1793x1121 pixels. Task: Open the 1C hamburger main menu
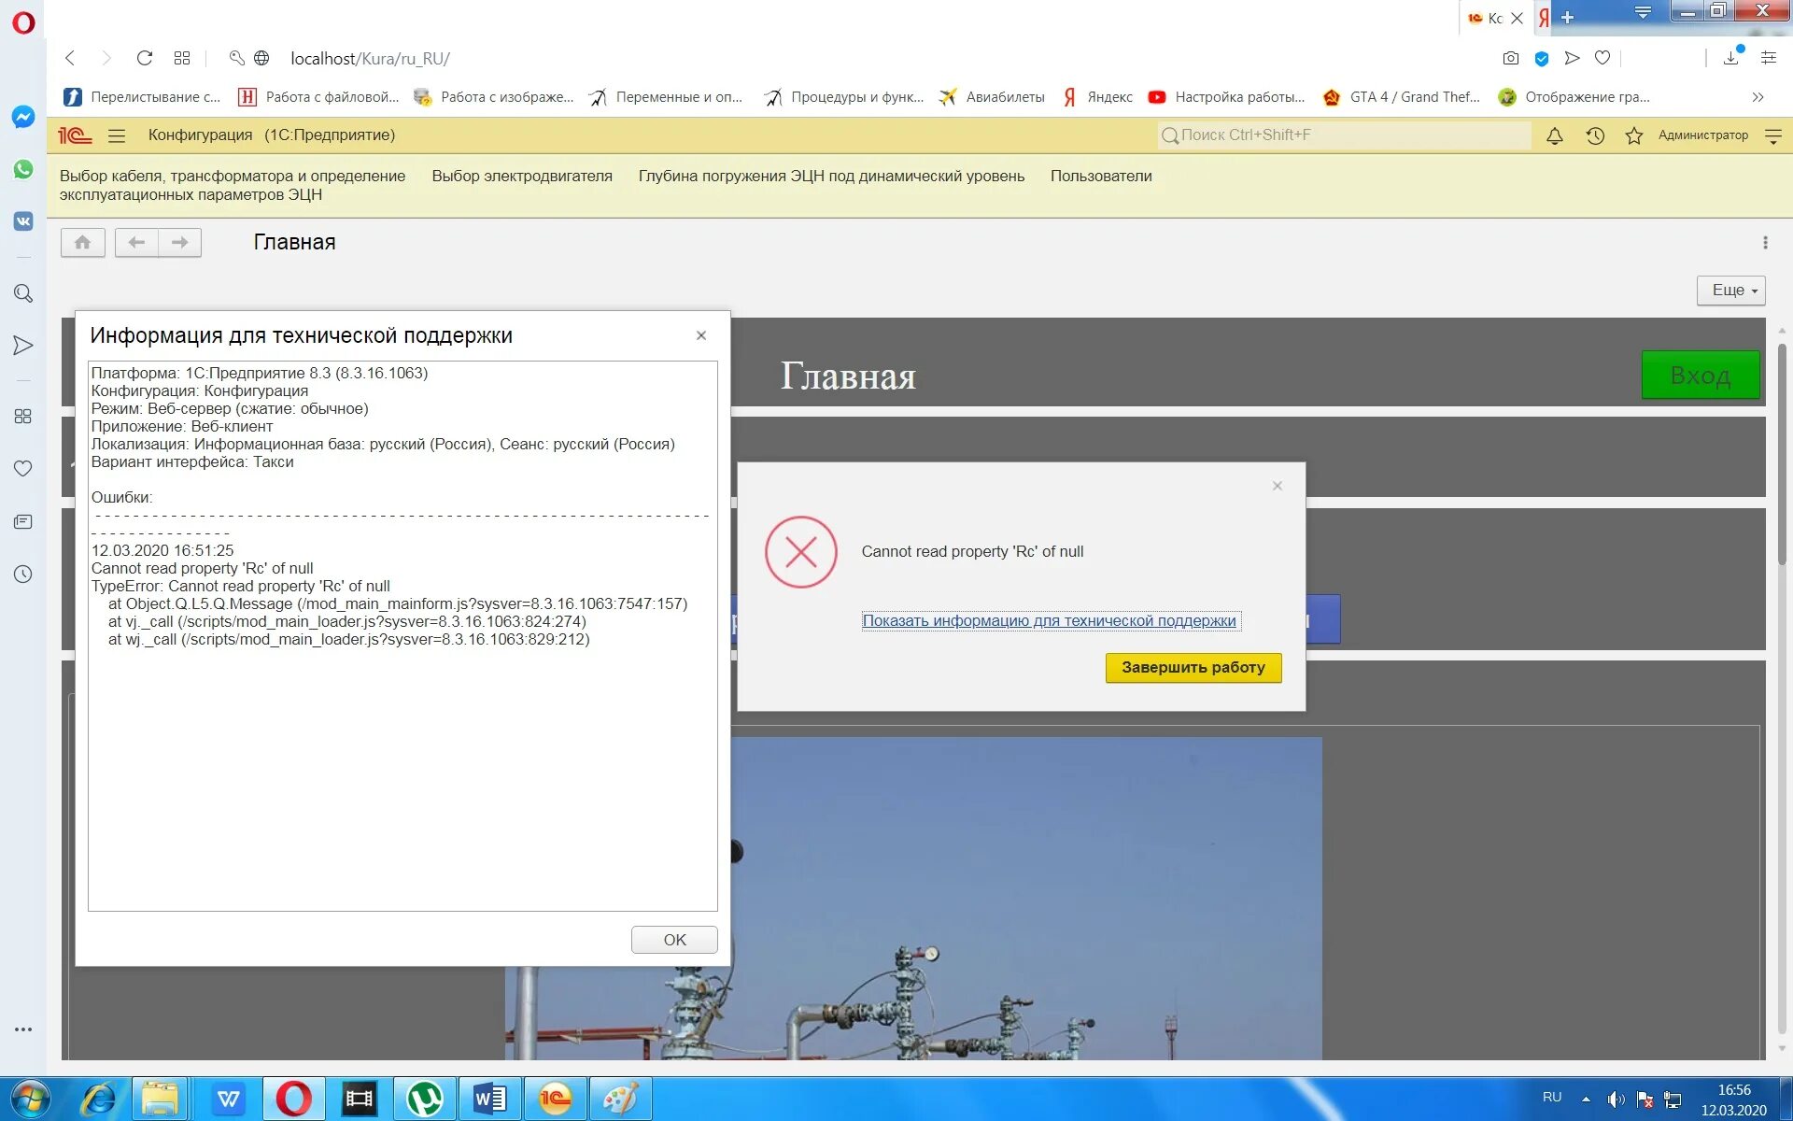click(117, 135)
